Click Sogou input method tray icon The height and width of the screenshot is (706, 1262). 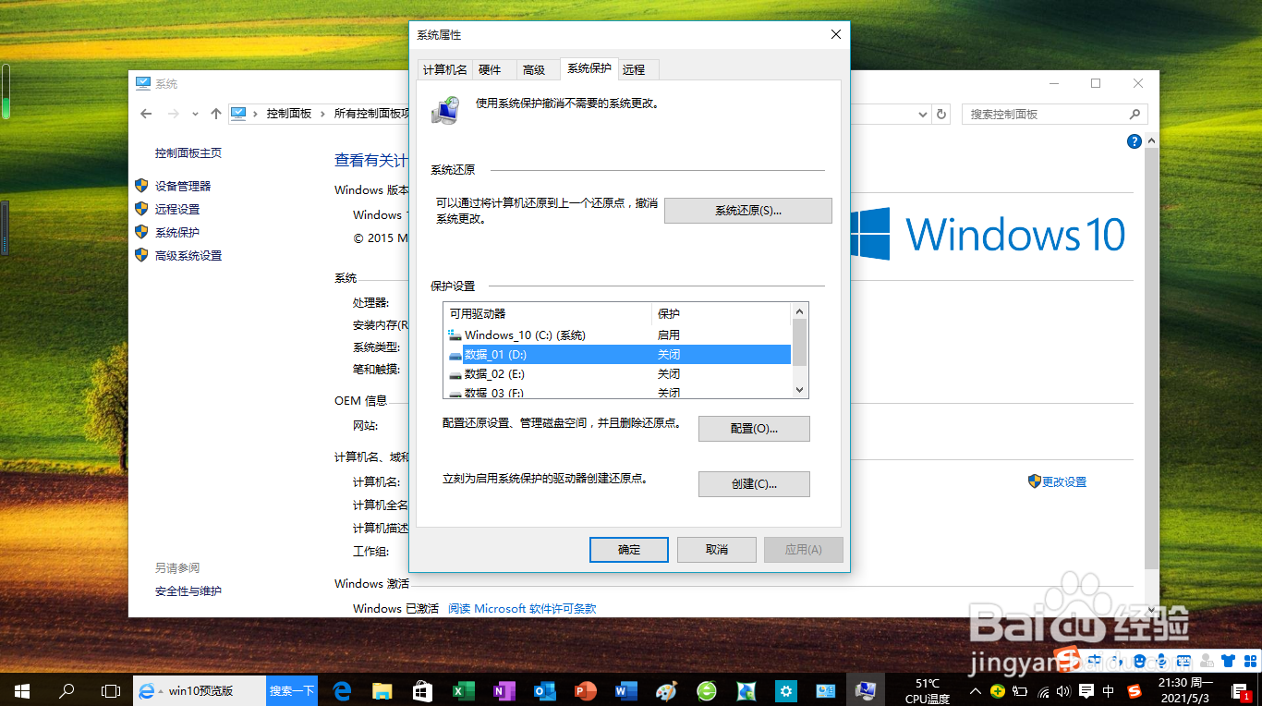tap(1135, 690)
